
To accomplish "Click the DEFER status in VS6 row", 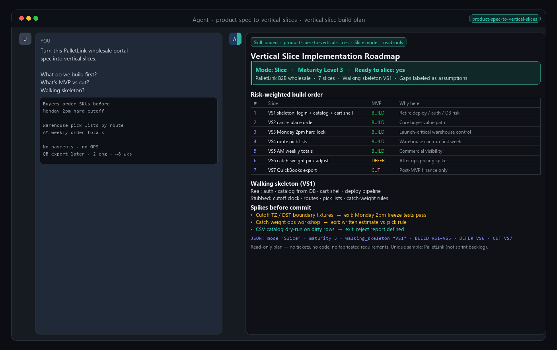I will (378, 161).
